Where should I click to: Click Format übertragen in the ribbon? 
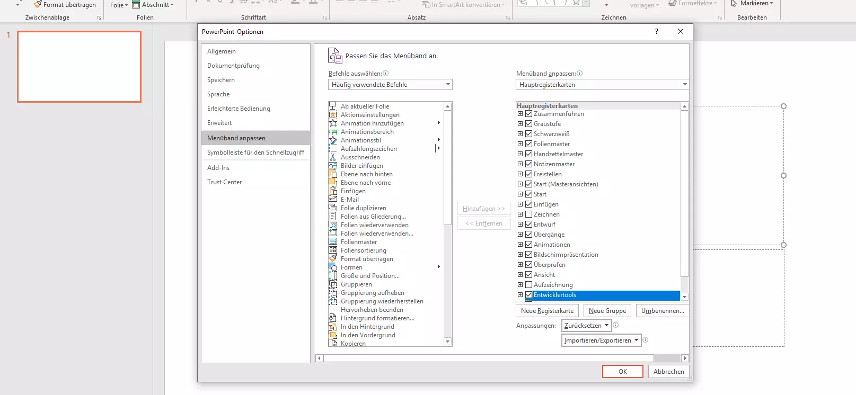[x=65, y=4]
